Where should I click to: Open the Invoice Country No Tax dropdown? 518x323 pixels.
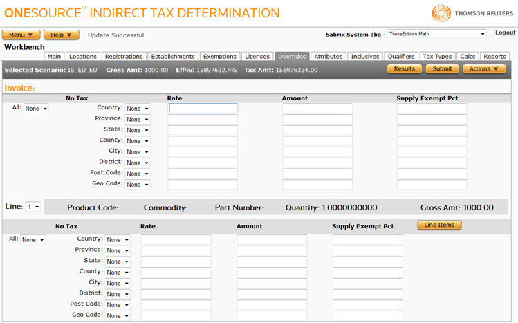138,109
